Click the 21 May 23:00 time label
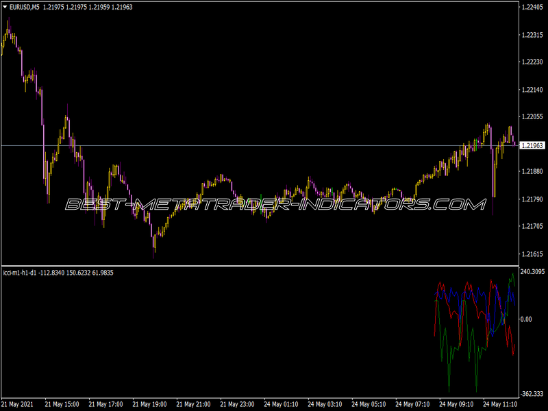The image size is (548, 411). [x=237, y=404]
